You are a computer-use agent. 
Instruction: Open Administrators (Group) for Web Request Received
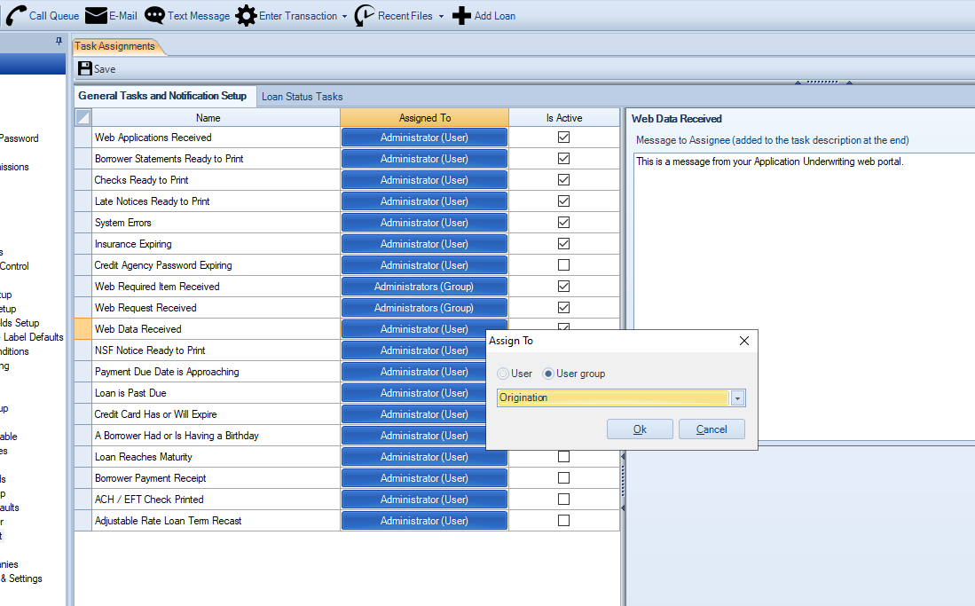[425, 307]
